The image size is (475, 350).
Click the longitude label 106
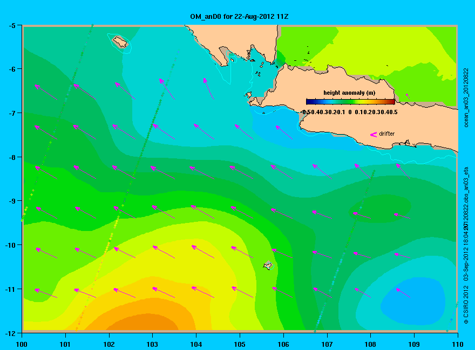point(283,344)
